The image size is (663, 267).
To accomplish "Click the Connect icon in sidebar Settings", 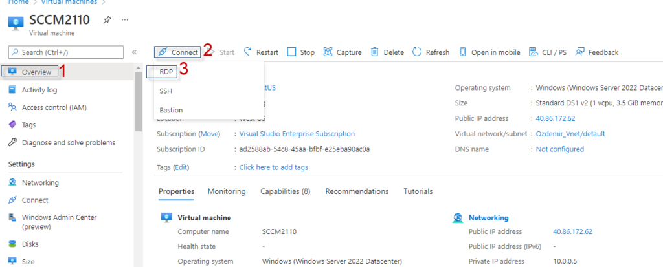I will (x=12, y=200).
